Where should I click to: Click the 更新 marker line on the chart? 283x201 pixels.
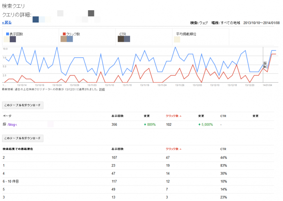263,65
